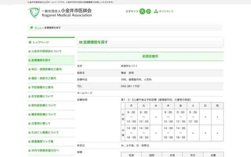Screen dimensions: 251x157
Task: Navigate to 健診・検診のご案内
Action: 45,78
